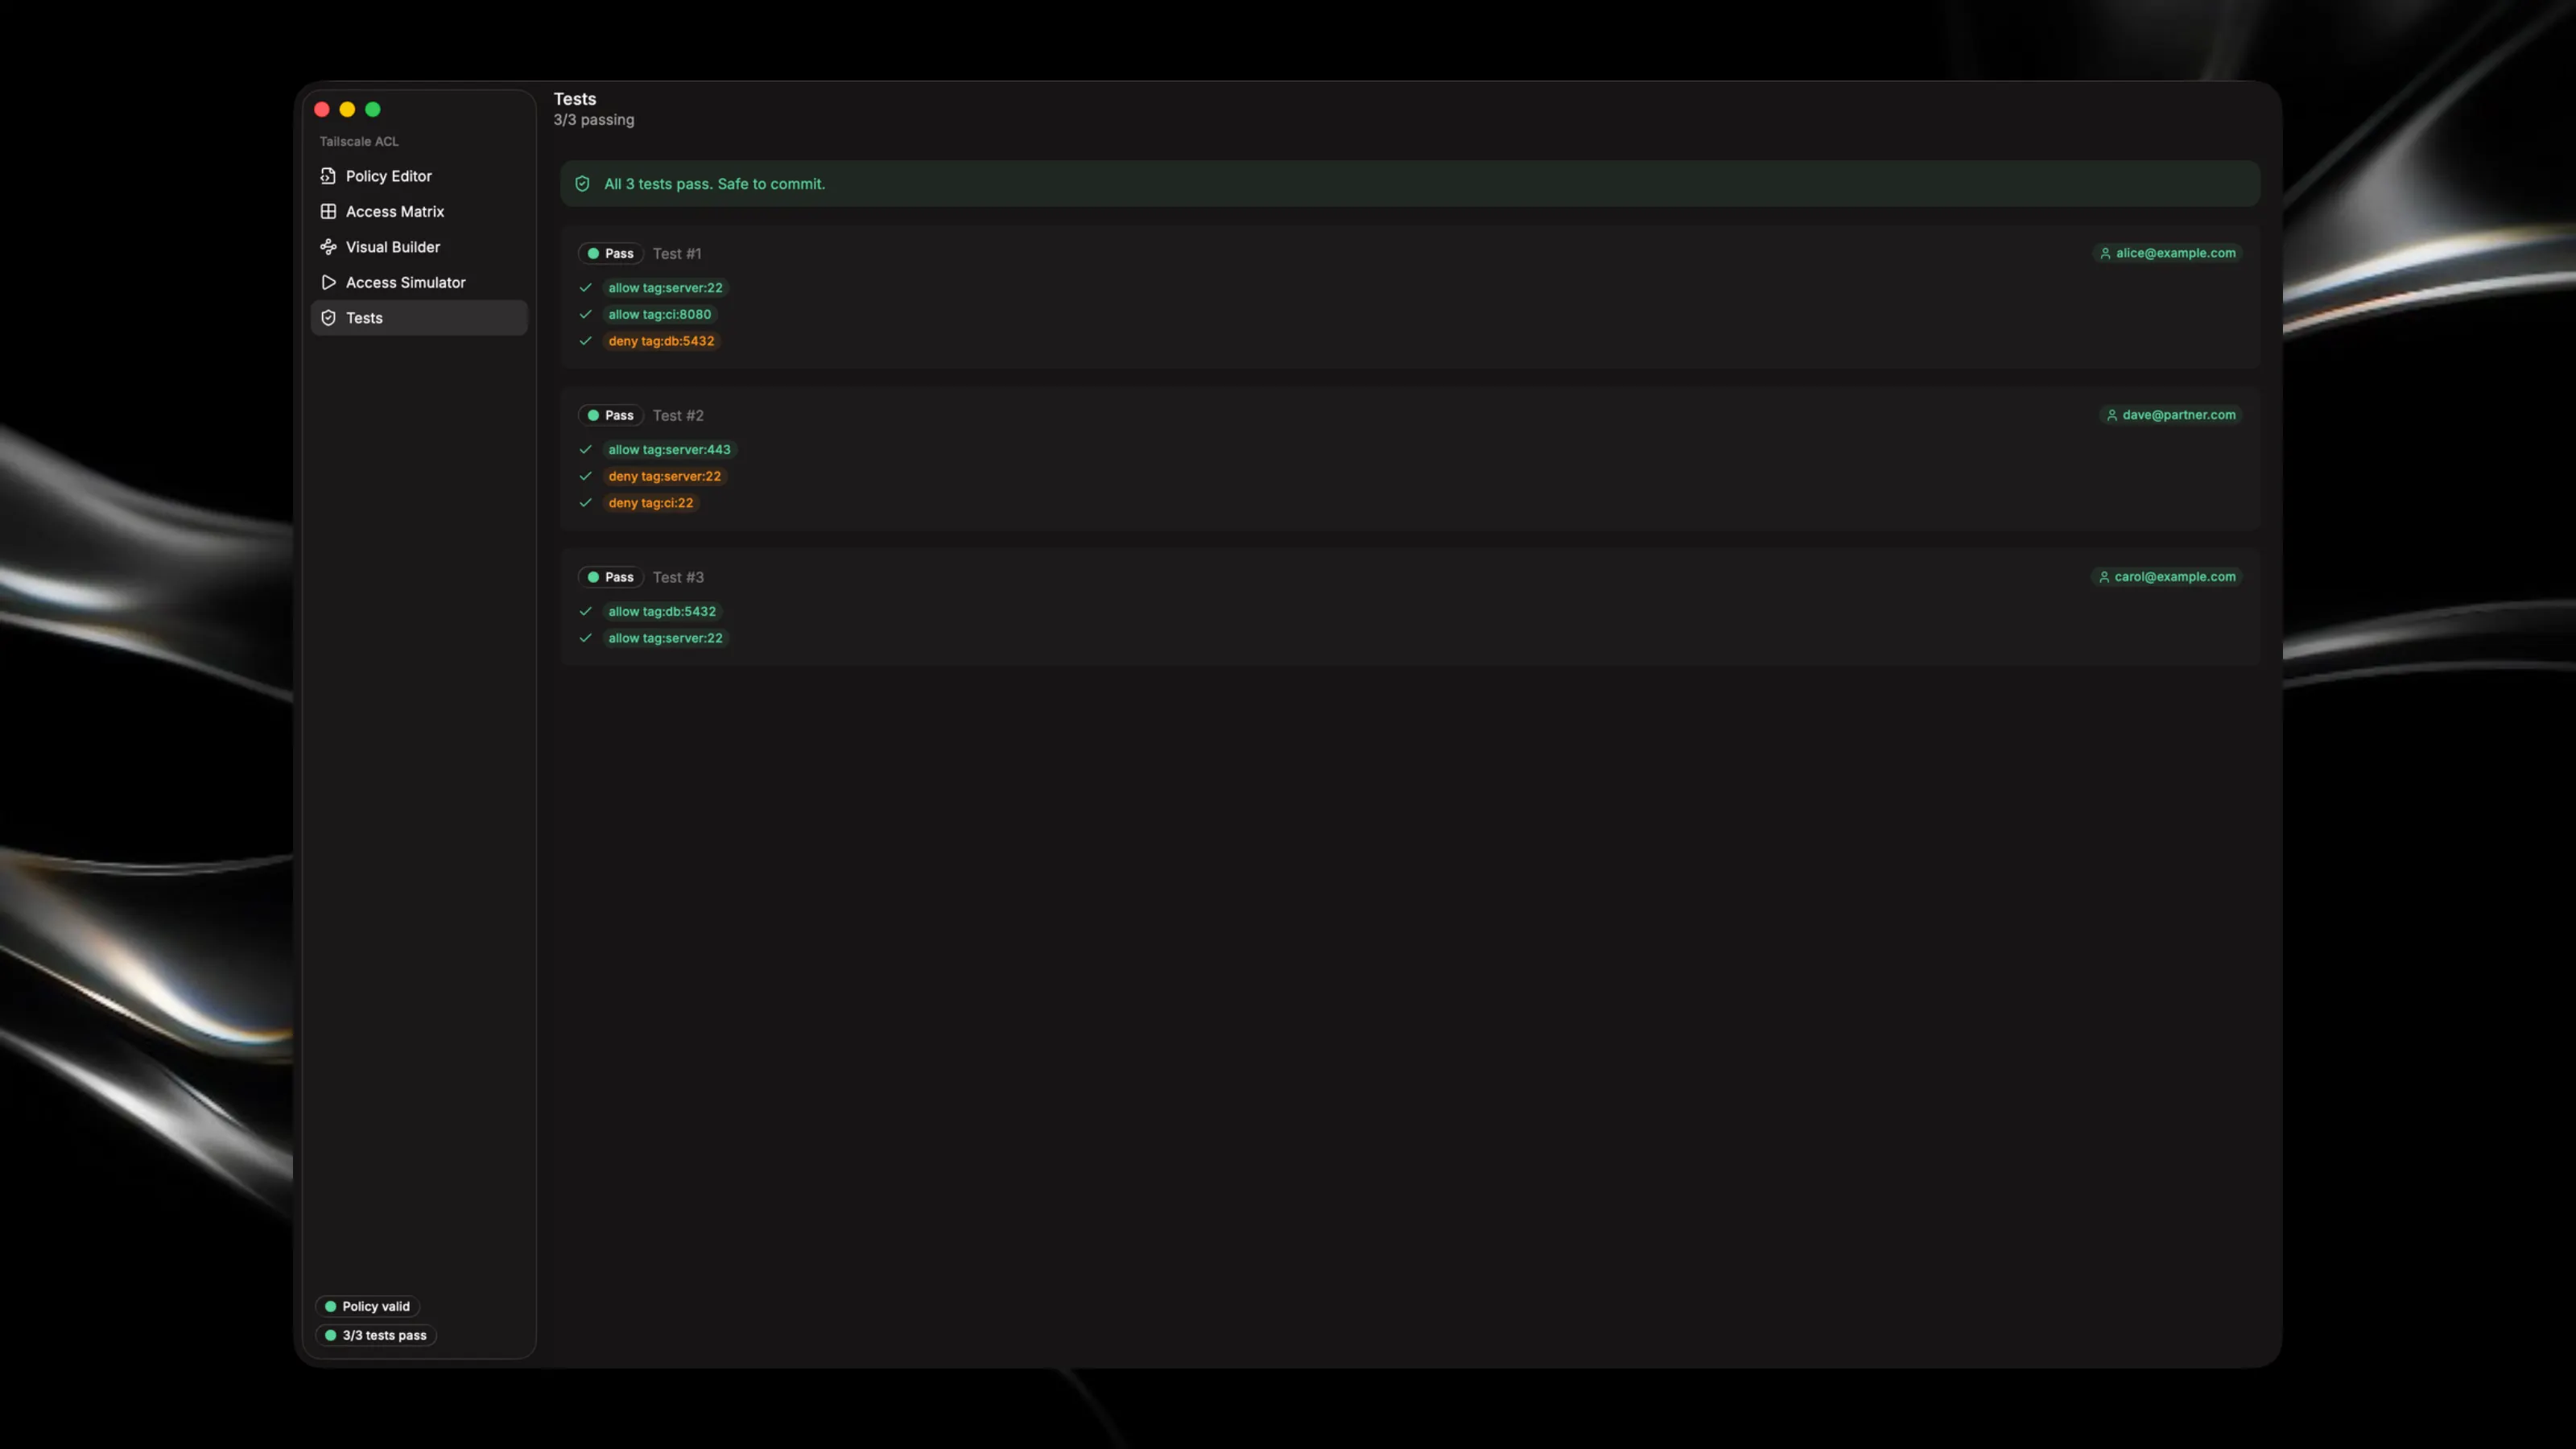Select the user icon next to carol@example.com

click(x=2104, y=577)
